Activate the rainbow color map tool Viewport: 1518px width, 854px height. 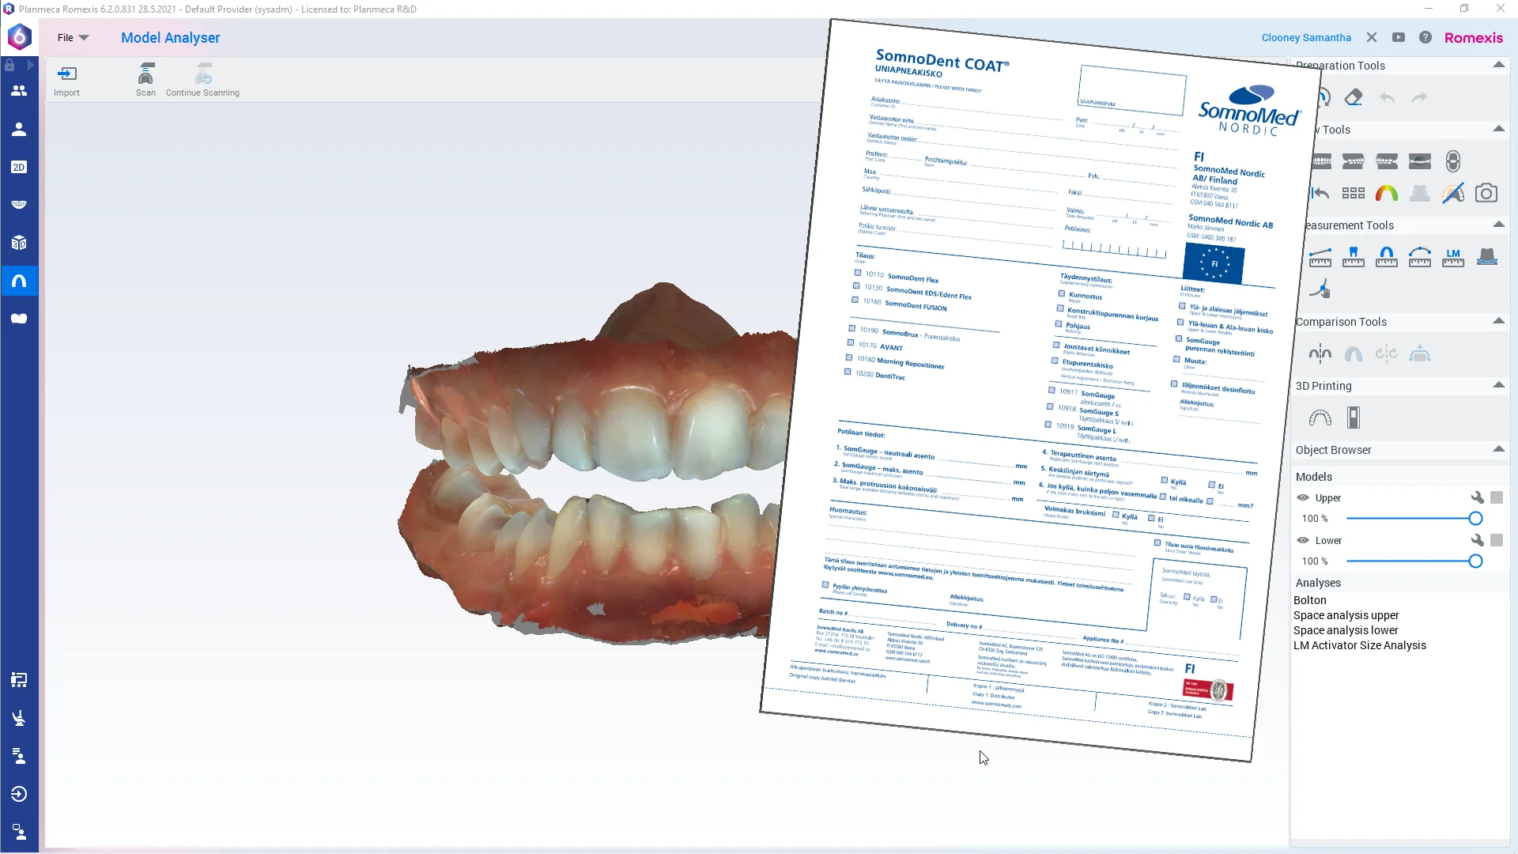click(x=1388, y=192)
